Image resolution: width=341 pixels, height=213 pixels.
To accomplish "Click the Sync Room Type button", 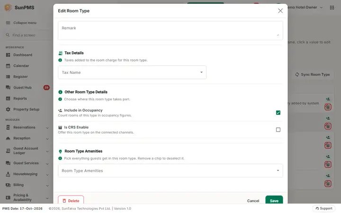I will pyautogui.click(x=312, y=75).
